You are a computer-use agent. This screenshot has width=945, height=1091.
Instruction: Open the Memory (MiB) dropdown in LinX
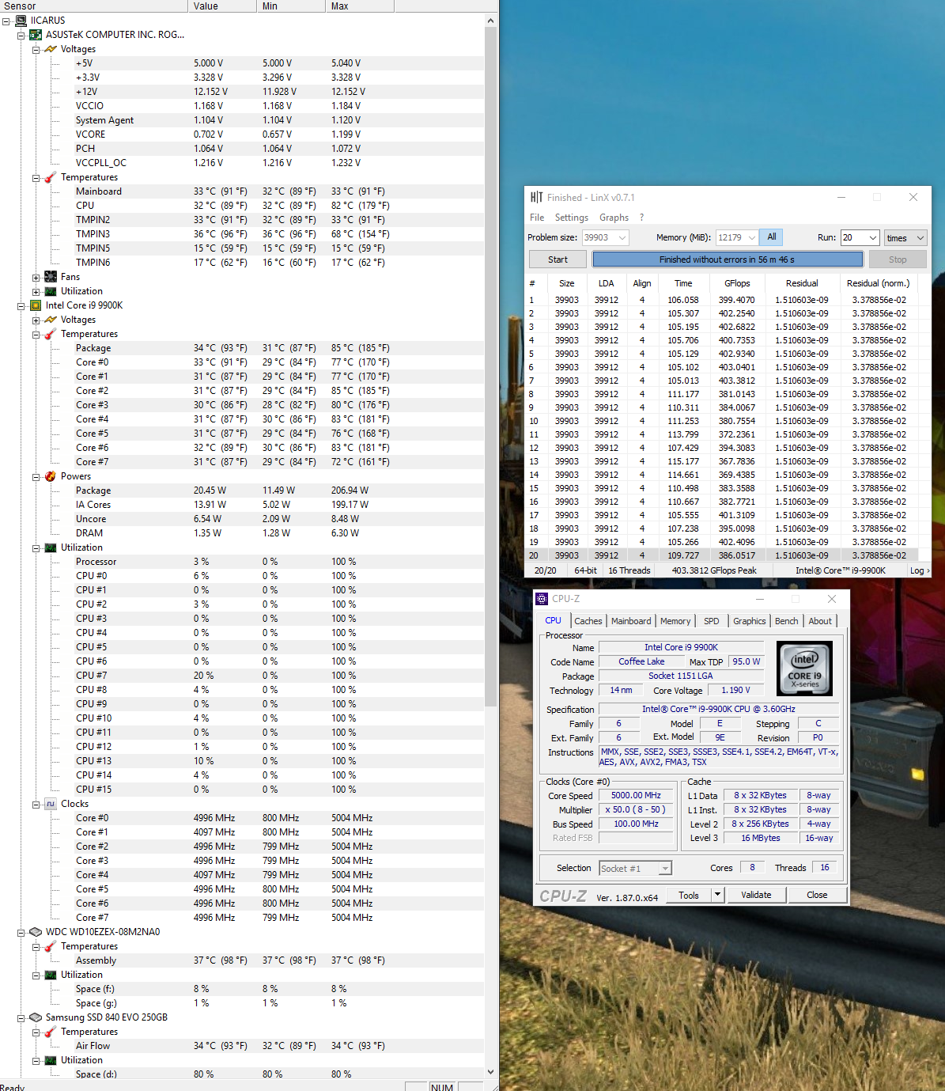[751, 237]
